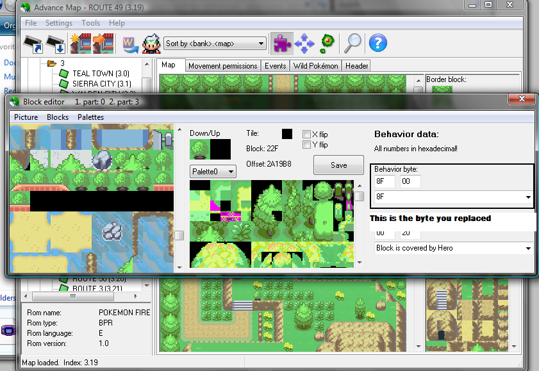Open the Settings menu in Advance Map

(59, 23)
